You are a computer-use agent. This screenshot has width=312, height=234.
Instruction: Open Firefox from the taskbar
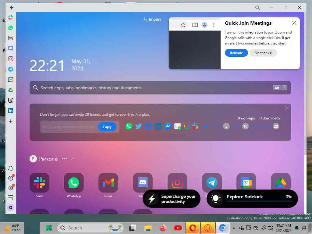[x=163, y=228]
